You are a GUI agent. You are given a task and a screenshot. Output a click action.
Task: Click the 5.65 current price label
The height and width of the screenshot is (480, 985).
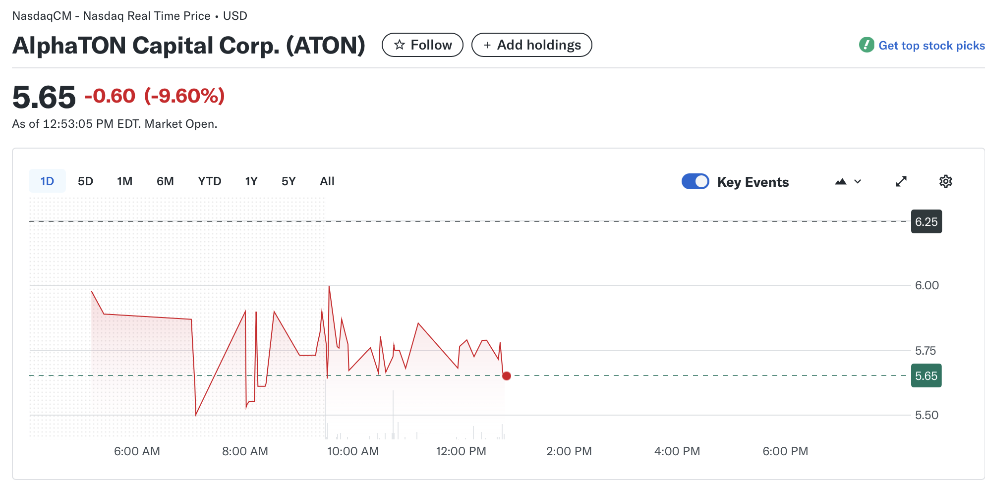(x=926, y=376)
